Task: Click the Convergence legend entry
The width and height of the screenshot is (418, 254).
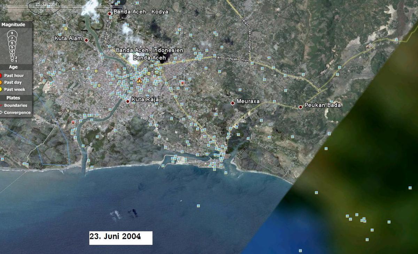Action: 17,112
